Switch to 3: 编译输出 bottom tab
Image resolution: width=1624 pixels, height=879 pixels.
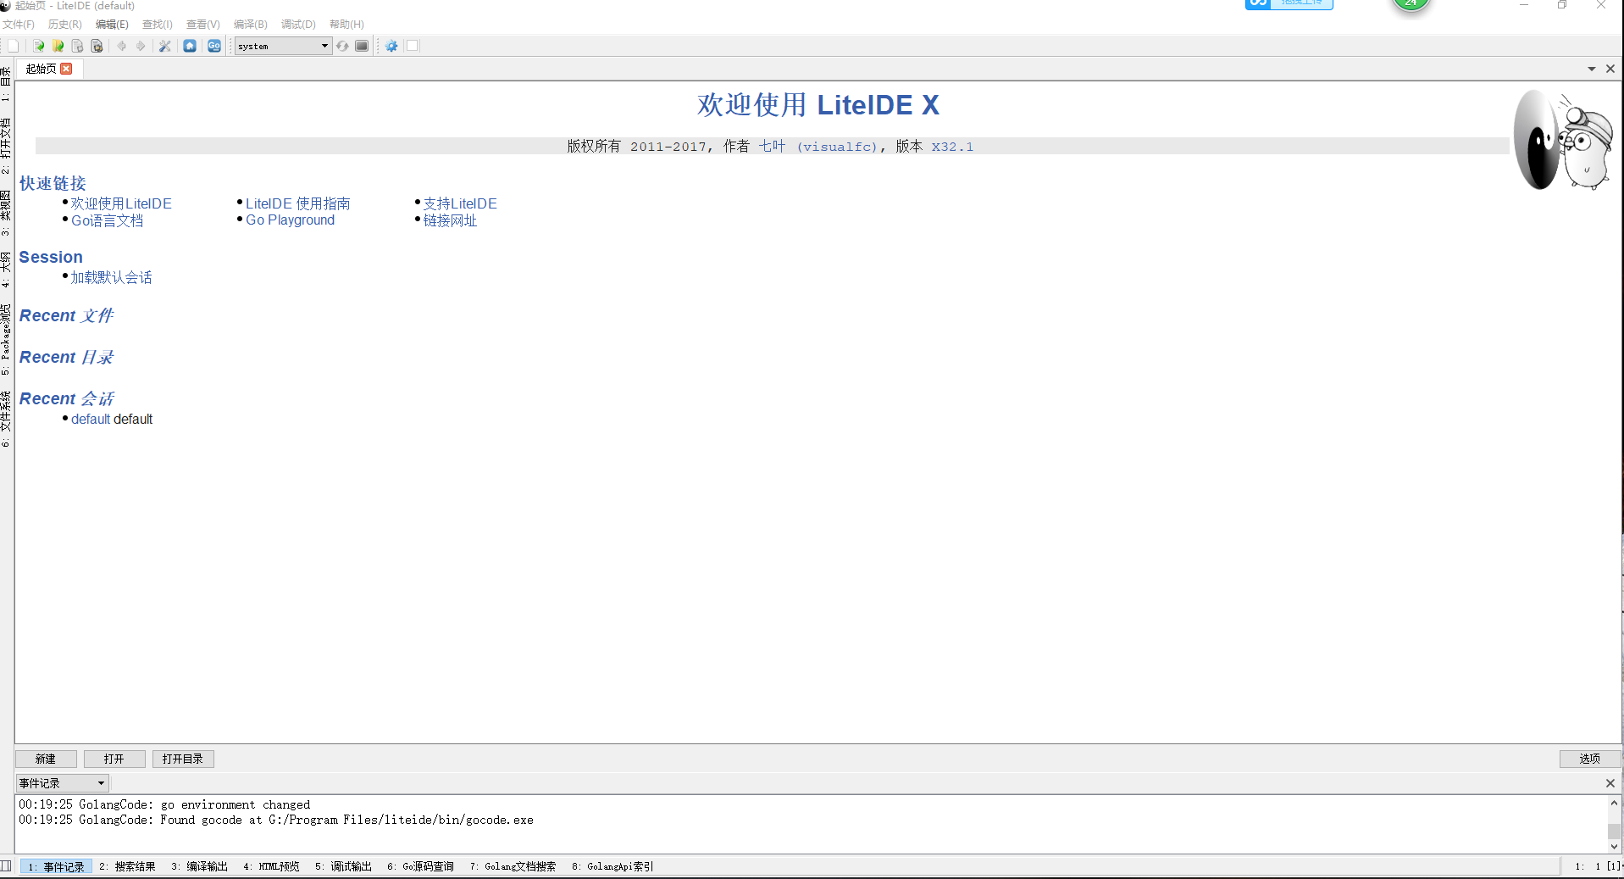click(x=199, y=866)
